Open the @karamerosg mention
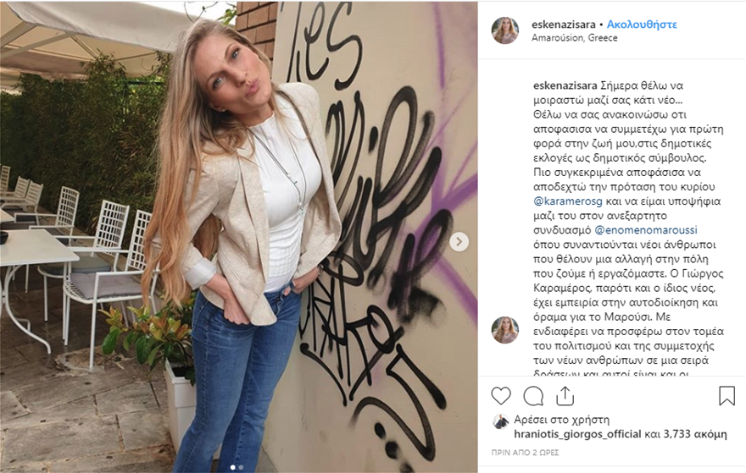Viewport: 746px width, 473px height. (568, 201)
